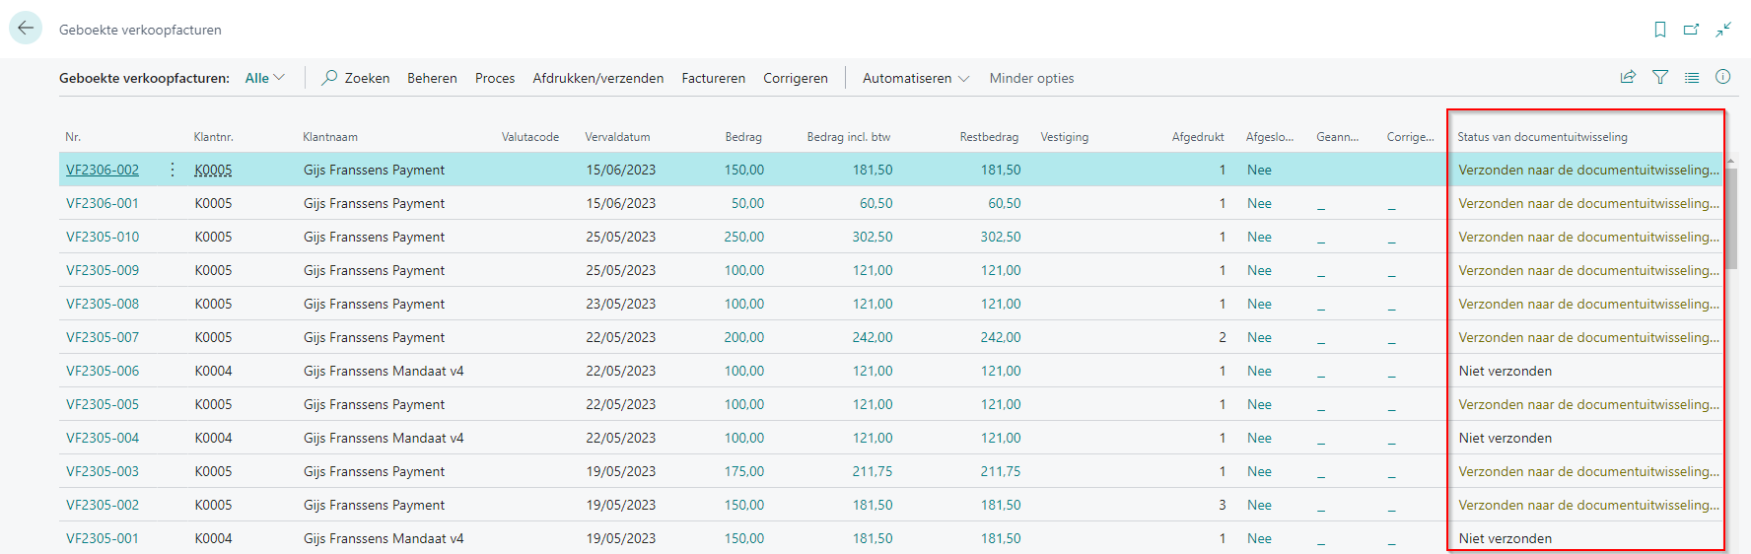Click Minder opties

coord(1032,78)
